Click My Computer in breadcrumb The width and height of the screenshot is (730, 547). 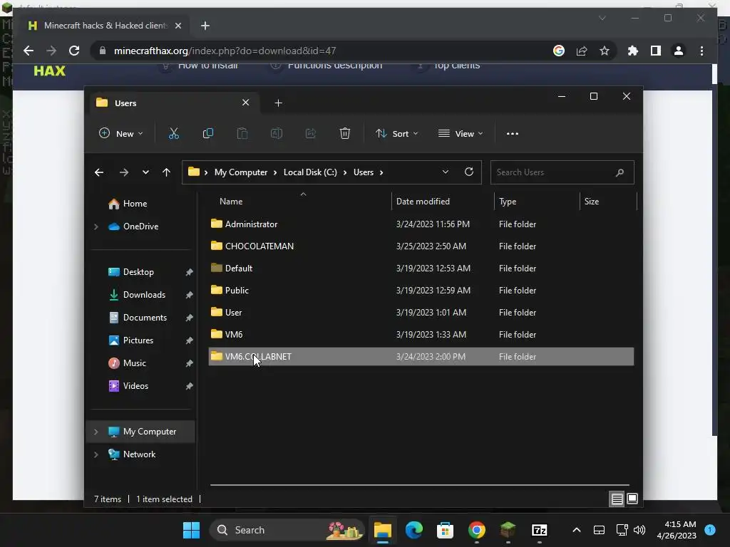tap(241, 172)
